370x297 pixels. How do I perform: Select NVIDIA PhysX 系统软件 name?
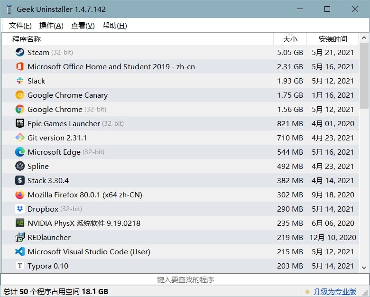(x=84, y=223)
